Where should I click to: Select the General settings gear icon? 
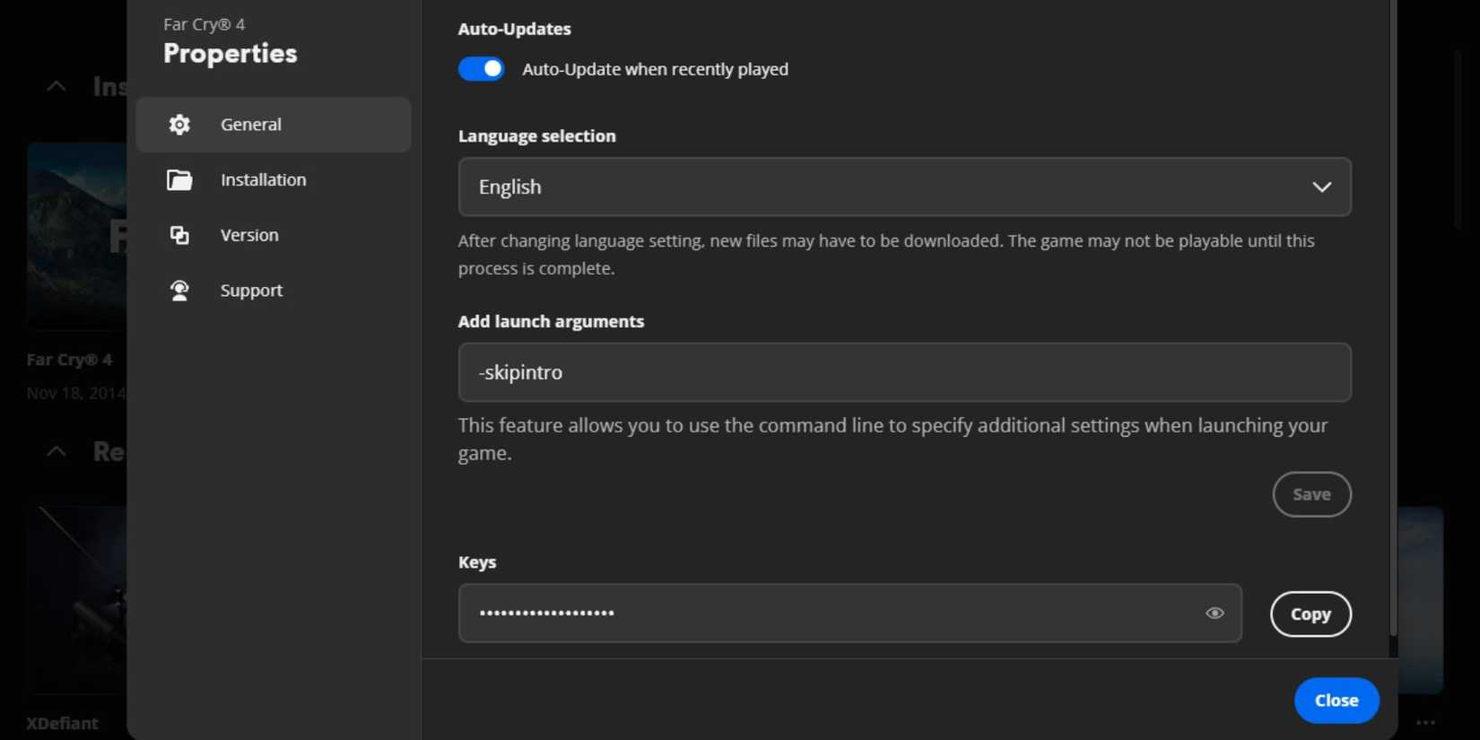pos(179,125)
